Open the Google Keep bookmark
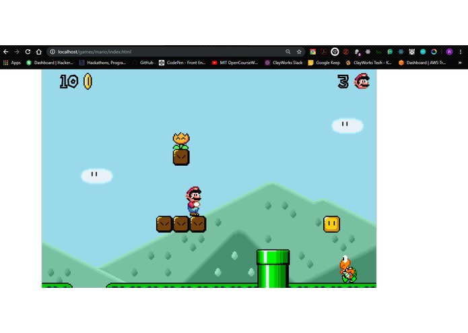The height and width of the screenshot is (333, 468). click(324, 63)
